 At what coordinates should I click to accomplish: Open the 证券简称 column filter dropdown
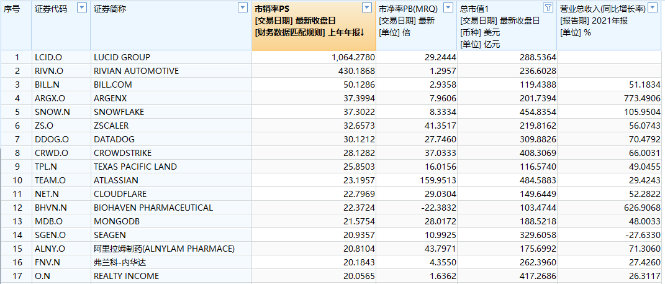tap(243, 7)
